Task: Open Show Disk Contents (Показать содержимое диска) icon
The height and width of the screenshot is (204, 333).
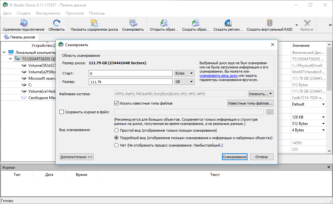Action: point(94,23)
